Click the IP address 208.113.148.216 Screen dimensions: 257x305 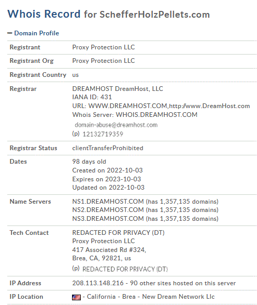pos(98,283)
